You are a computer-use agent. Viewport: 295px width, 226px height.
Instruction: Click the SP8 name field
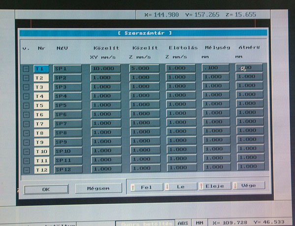pyautogui.click(x=67, y=133)
